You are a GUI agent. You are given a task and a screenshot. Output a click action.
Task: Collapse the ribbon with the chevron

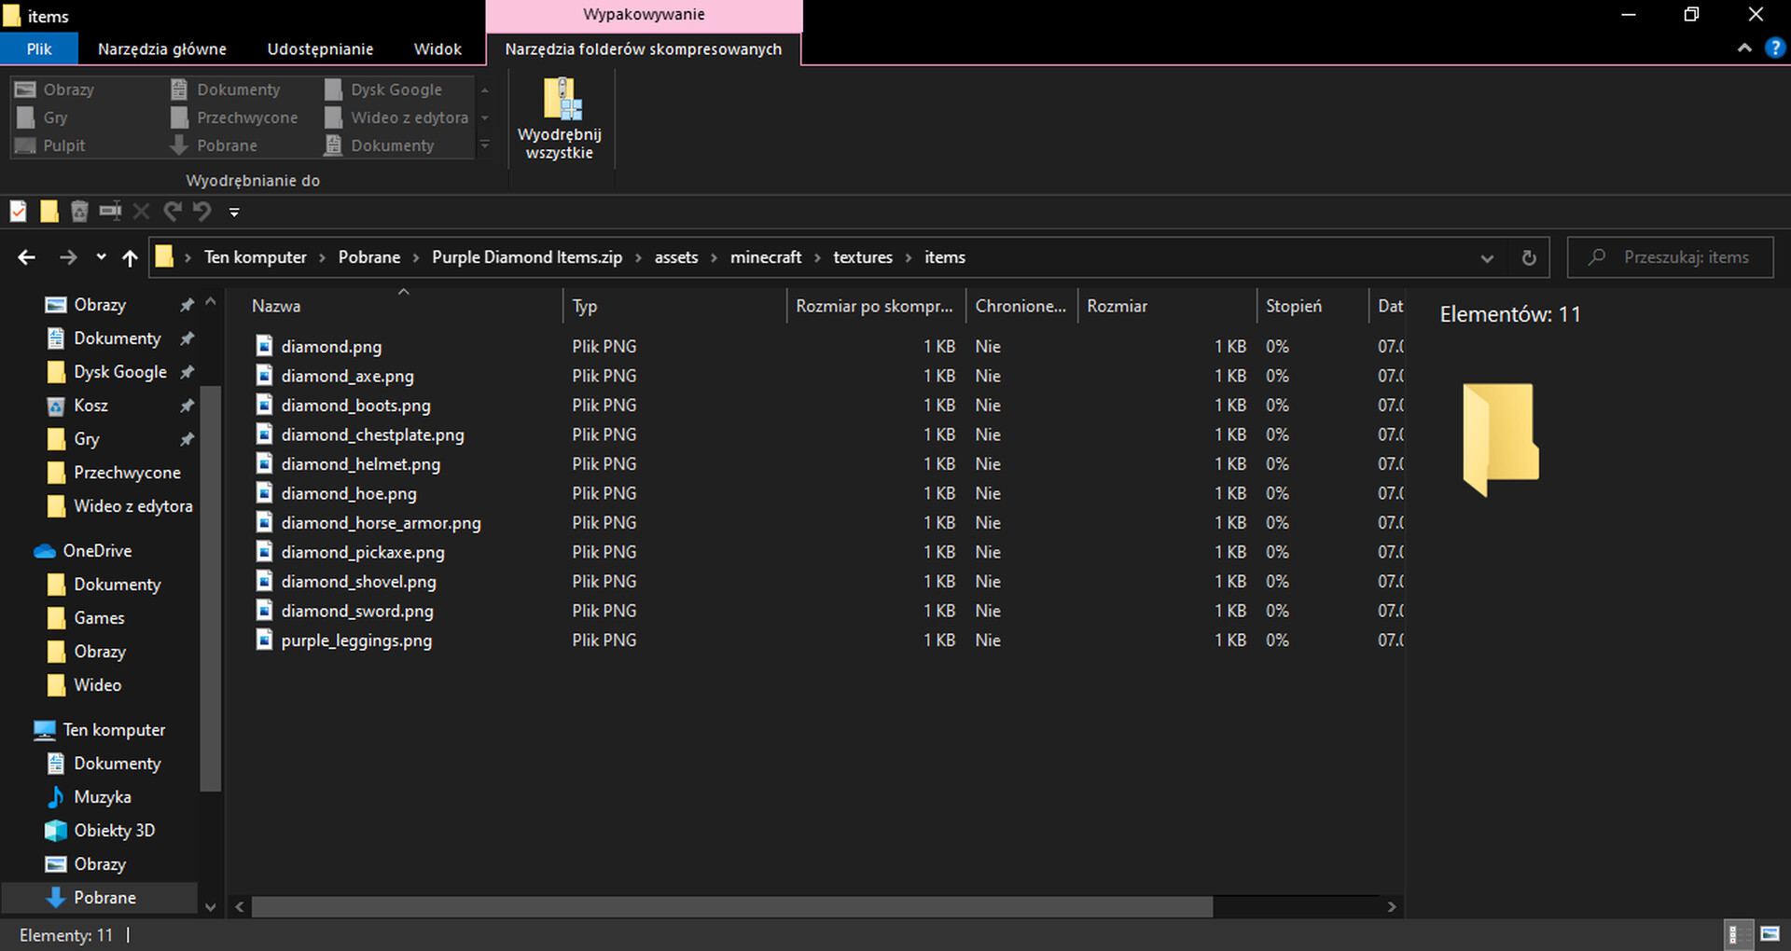click(1743, 48)
